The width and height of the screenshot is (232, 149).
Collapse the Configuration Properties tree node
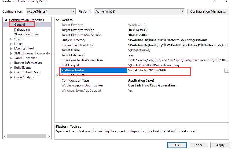(6, 20)
